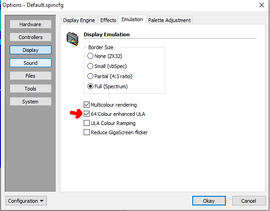Enable ULA Colour Ramping
This screenshot has height=211, width=270.
(x=86, y=123)
